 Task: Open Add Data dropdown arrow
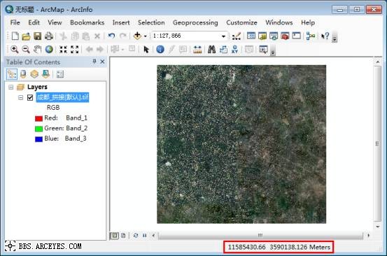point(145,36)
